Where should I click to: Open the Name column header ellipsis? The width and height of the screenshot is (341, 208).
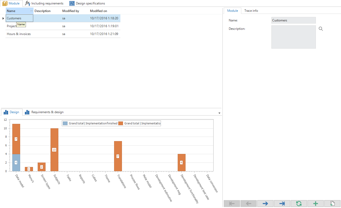click(x=32, y=11)
